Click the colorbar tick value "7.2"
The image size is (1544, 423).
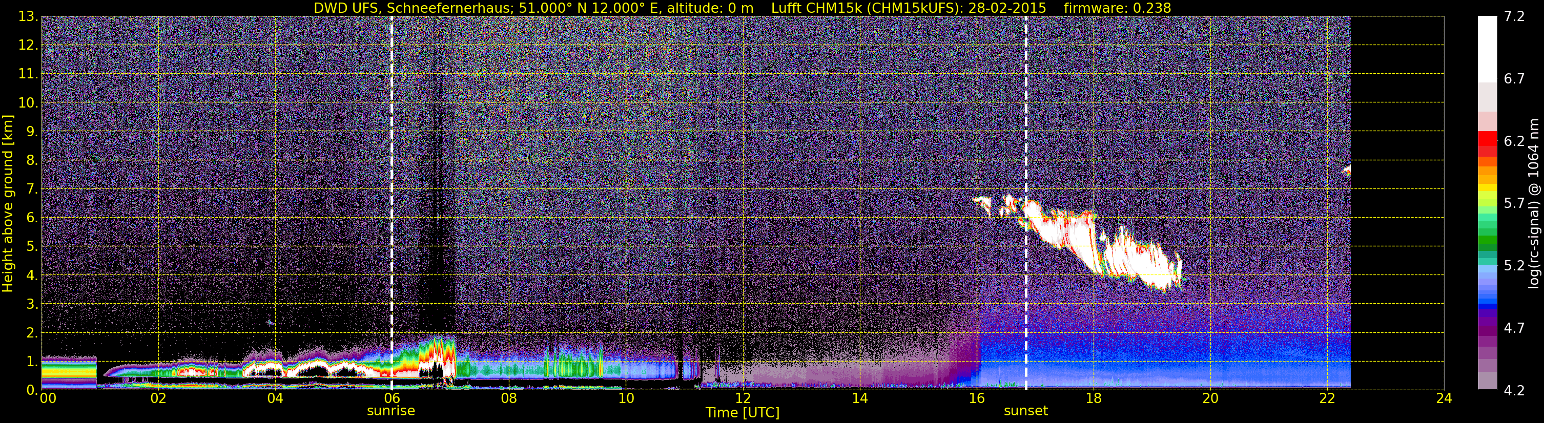[x=1514, y=16]
